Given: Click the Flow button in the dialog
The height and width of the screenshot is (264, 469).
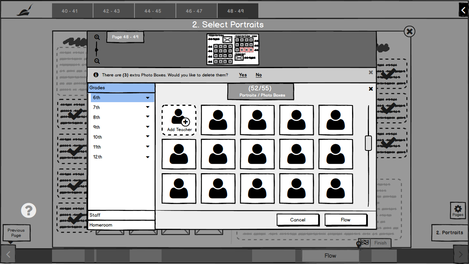Looking at the screenshot, I should click(x=346, y=220).
